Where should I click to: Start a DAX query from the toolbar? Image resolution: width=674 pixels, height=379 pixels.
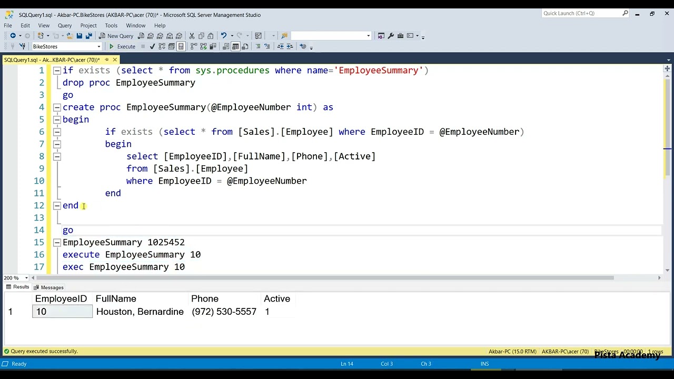(x=179, y=36)
